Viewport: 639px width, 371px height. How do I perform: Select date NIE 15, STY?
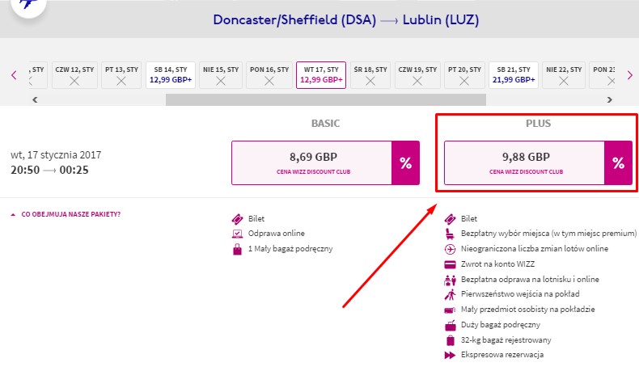click(221, 75)
